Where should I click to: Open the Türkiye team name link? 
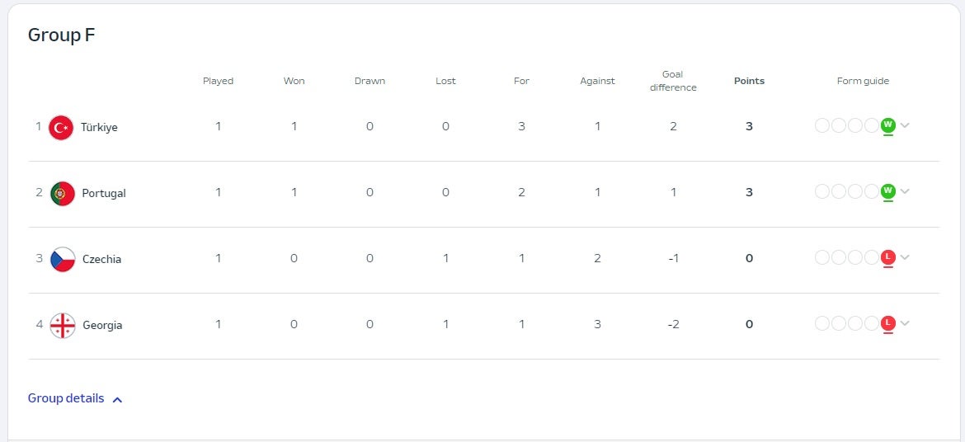tap(99, 127)
